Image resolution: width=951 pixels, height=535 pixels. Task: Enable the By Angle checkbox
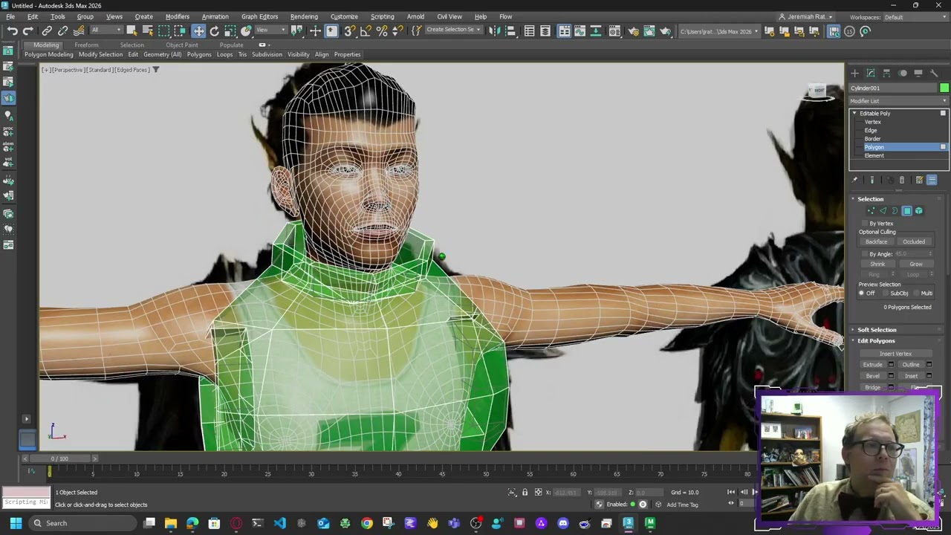(x=865, y=254)
